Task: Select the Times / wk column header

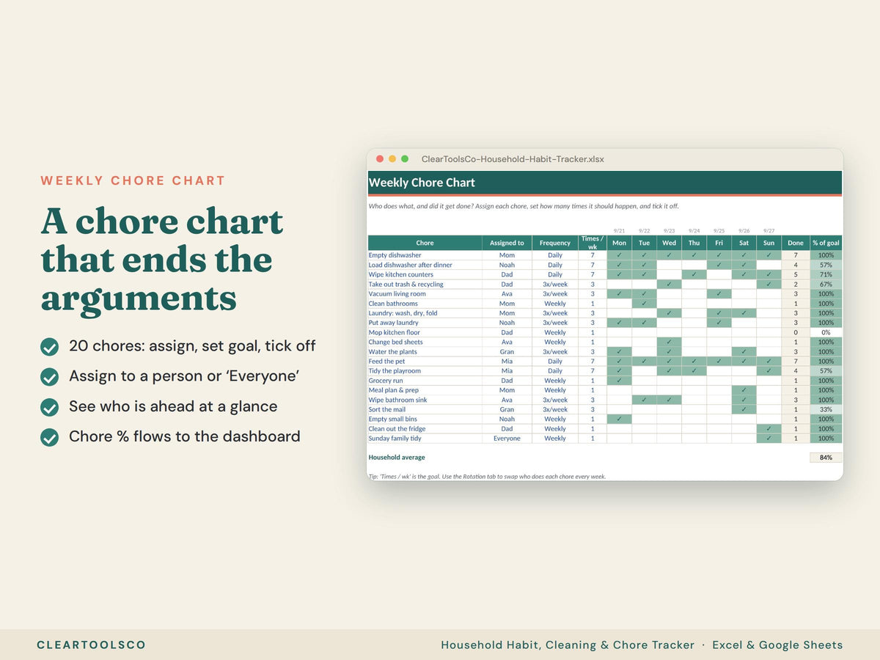Action: point(593,243)
